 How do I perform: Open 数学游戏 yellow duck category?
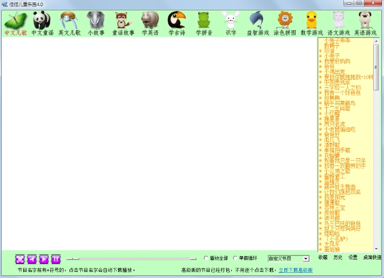coord(312,24)
